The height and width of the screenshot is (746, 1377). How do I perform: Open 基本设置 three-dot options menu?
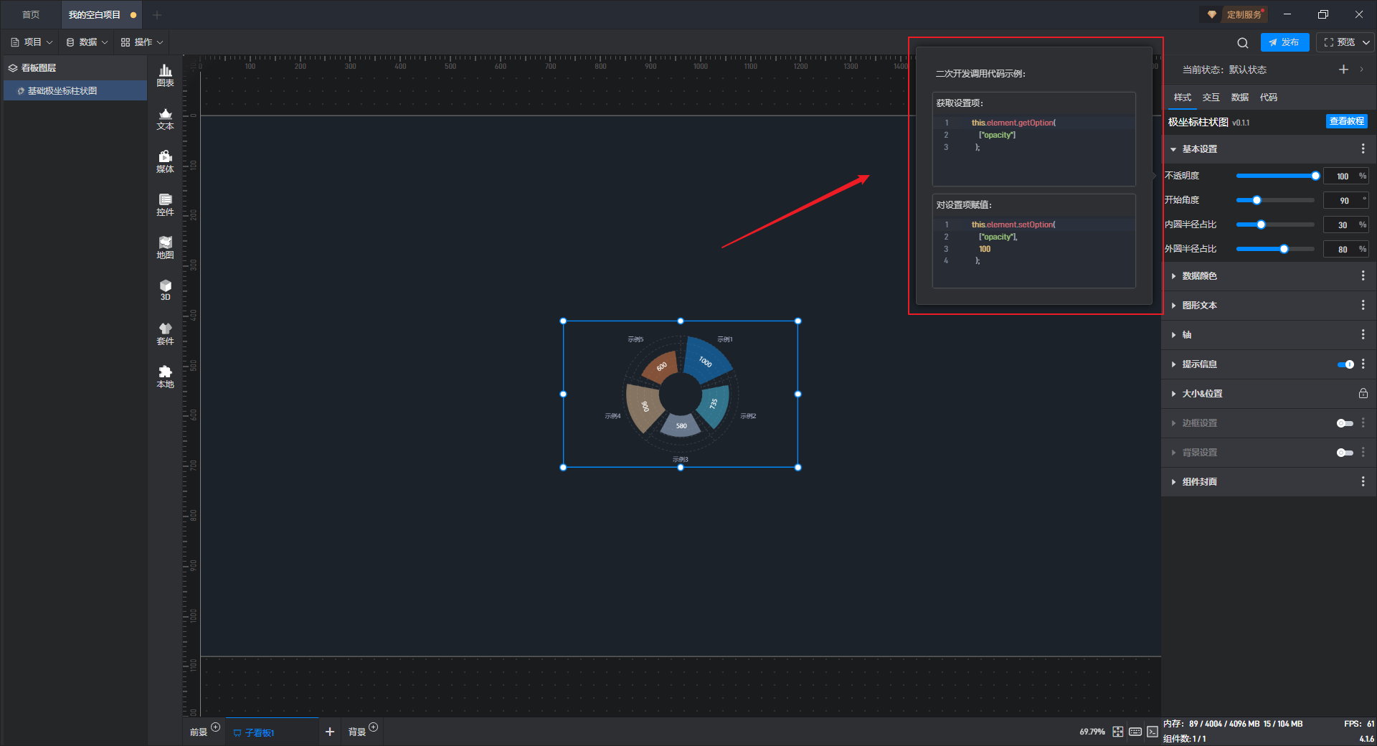[1363, 148]
